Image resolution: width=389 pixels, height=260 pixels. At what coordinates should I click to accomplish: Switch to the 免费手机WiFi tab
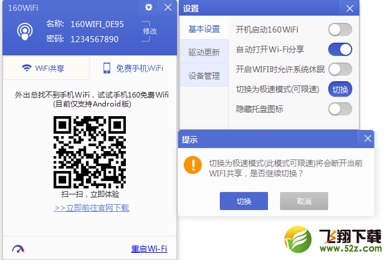coord(133,68)
